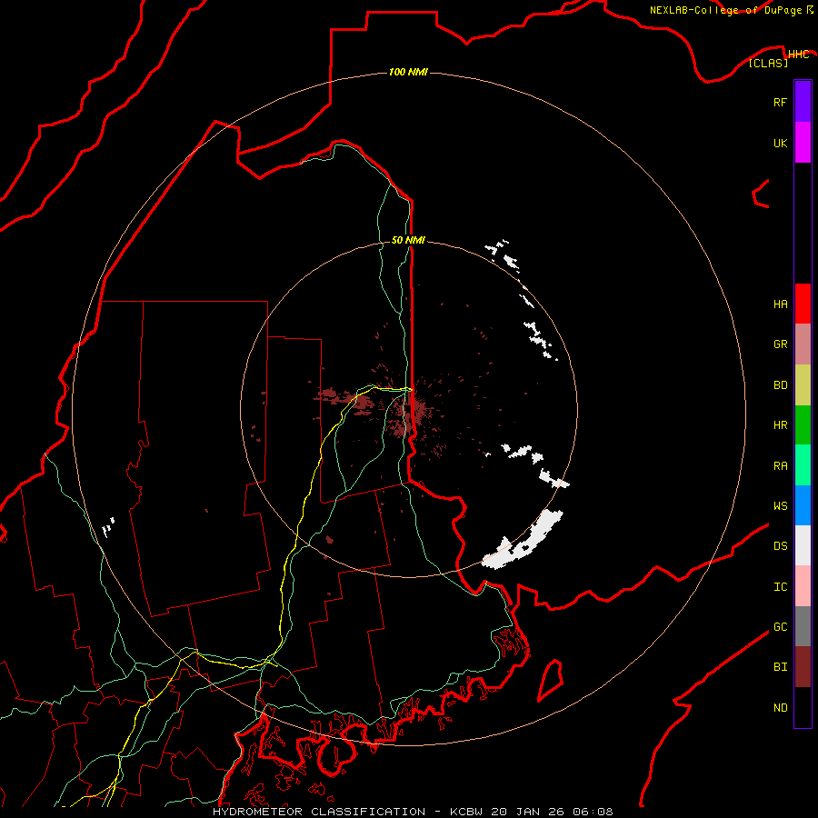The image size is (818, 818).
Task: Click the [CLAS] legend header
Action: pos(768,63)
